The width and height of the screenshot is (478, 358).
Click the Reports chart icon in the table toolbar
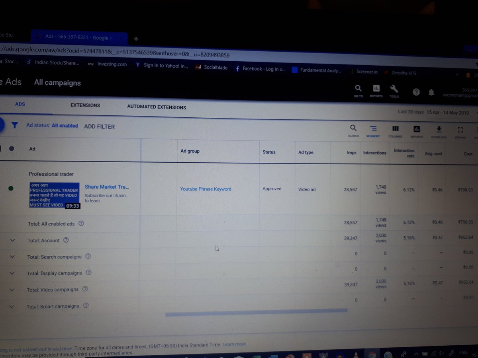tap(417, 129)
